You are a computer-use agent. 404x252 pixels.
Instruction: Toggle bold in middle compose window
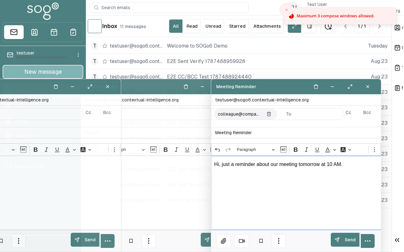click(x=166, y=150)
